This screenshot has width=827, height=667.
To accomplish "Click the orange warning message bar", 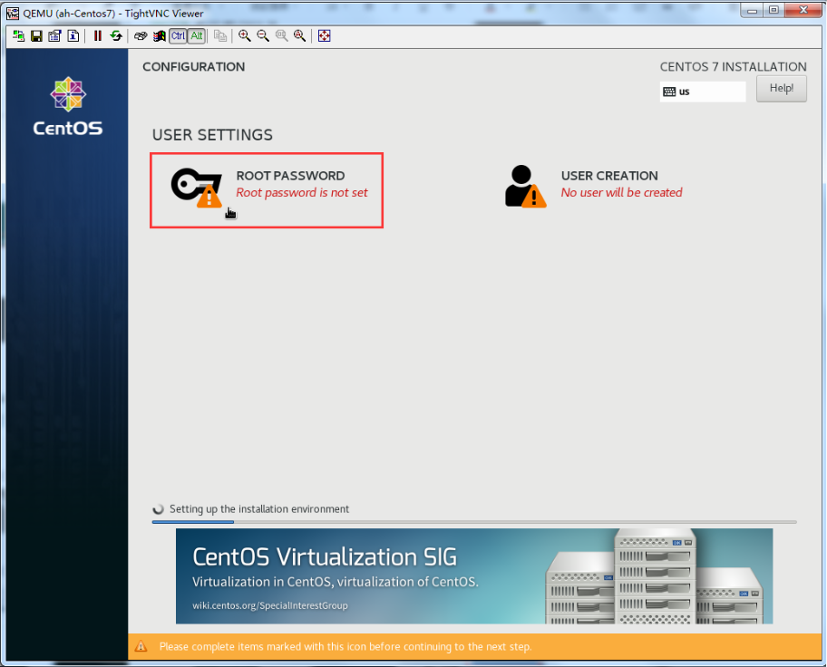I will (x=476, y=646).
